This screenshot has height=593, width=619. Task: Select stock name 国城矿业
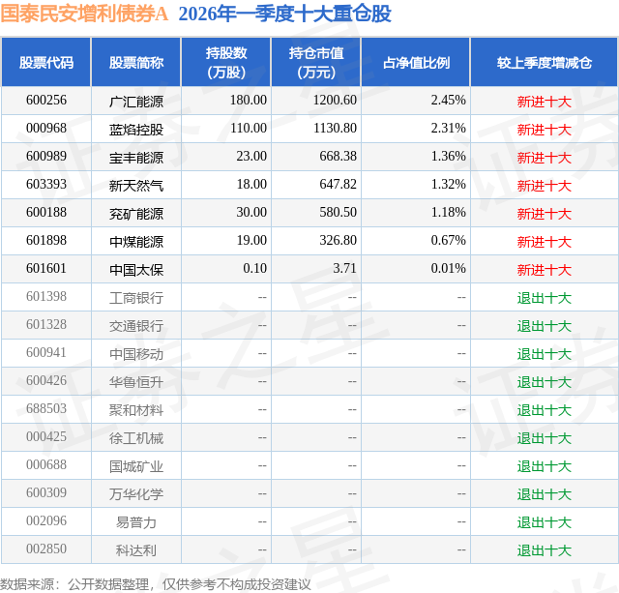point(136,466)
